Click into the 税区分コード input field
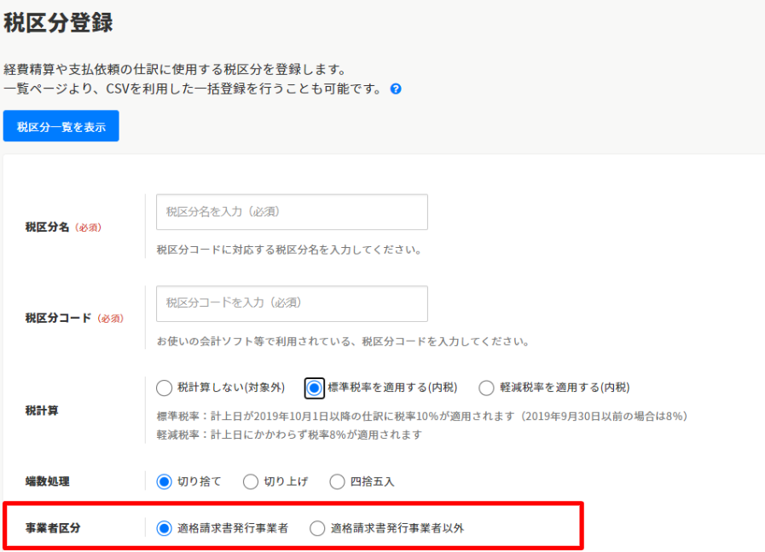The width and height of the screenshot is (765, 552). tap(292, 303)
